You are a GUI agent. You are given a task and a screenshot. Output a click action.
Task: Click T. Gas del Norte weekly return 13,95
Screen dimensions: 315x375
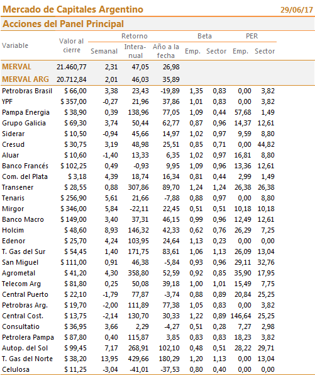coord(109,359)
